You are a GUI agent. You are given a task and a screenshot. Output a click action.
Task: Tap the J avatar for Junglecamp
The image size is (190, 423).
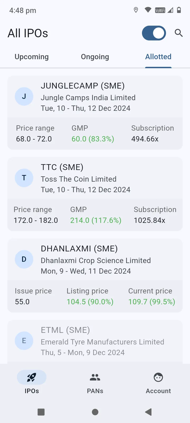click(x=24, y=96)
